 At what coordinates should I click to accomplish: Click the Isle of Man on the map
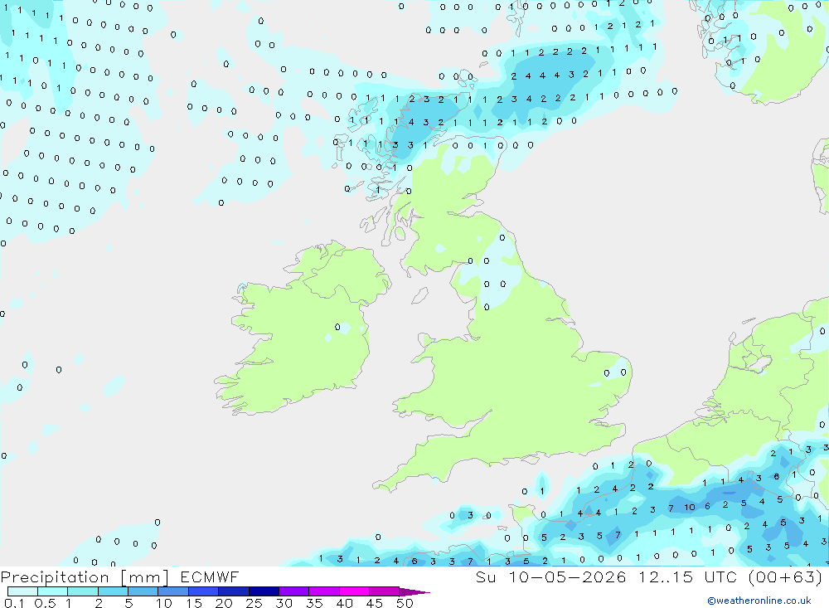pos(419,295)
